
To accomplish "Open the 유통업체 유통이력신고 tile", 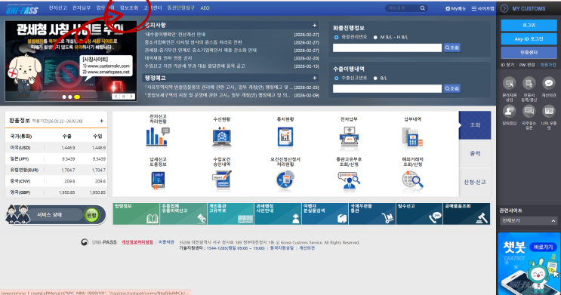I will click(183, 214).
